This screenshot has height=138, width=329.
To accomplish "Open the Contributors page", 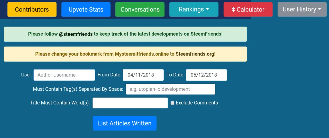I will [32, 9].
